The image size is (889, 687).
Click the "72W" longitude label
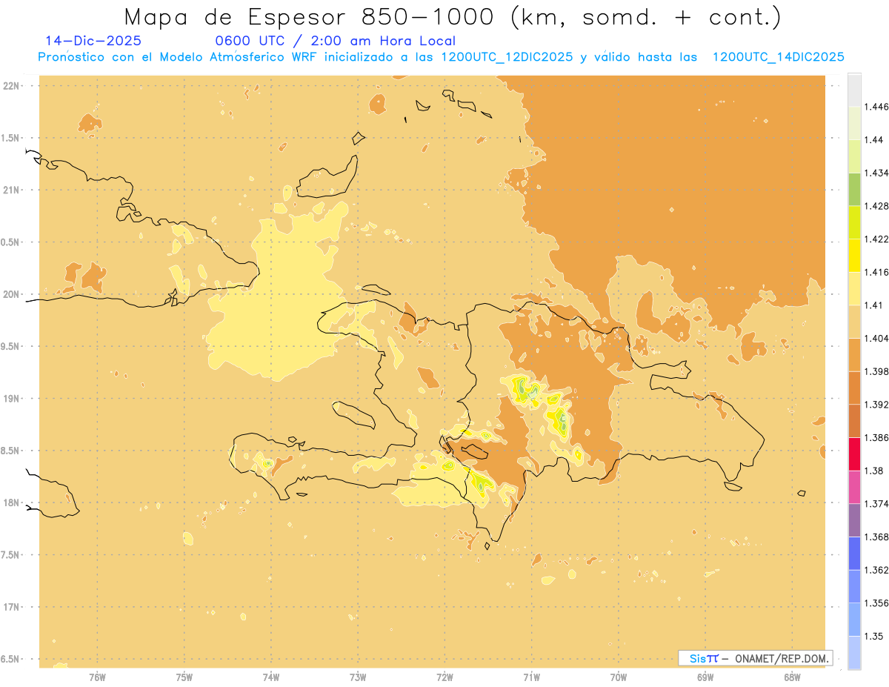445,677
